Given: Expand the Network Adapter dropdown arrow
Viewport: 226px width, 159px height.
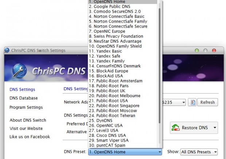Looking at the screenshot, I should point(184,103).
